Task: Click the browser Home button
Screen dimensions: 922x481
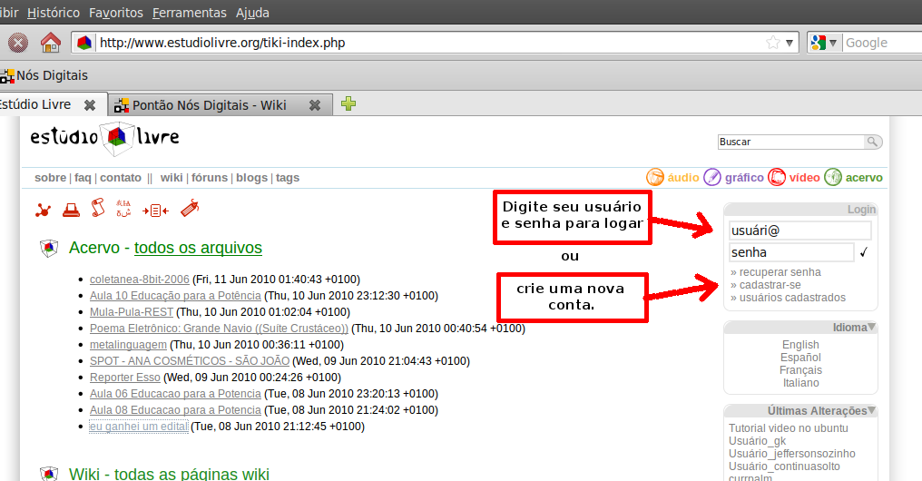Action: coord(51,43)
